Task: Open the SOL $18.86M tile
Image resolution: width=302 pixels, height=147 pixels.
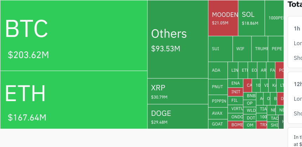Action: click(251, 18)
